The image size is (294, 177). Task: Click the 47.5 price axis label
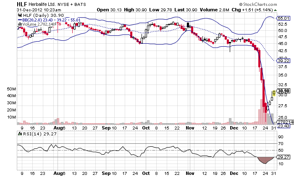point(283,37)
